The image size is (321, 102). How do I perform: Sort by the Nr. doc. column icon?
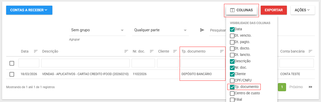click(x=152, y=51)
